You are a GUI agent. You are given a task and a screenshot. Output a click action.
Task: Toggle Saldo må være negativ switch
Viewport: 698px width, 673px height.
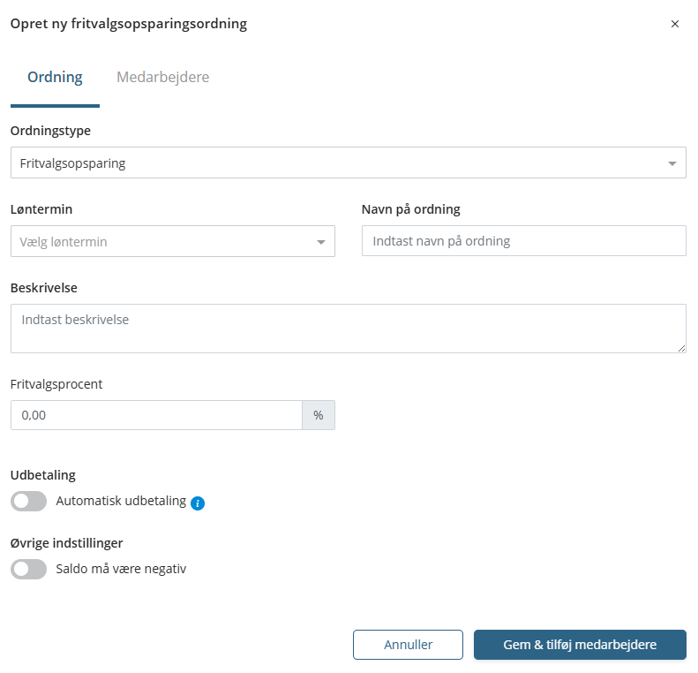pyautogui.click(x=28, y=570)
